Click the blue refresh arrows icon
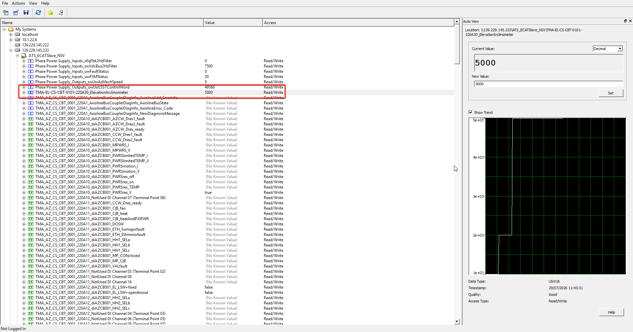 (38, 13)
